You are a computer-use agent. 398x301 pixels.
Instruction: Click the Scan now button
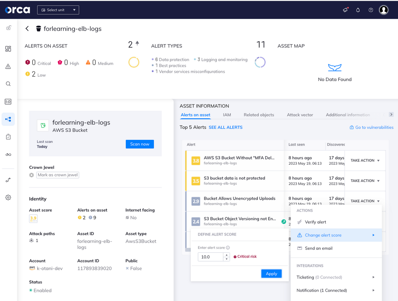[140, 144]
